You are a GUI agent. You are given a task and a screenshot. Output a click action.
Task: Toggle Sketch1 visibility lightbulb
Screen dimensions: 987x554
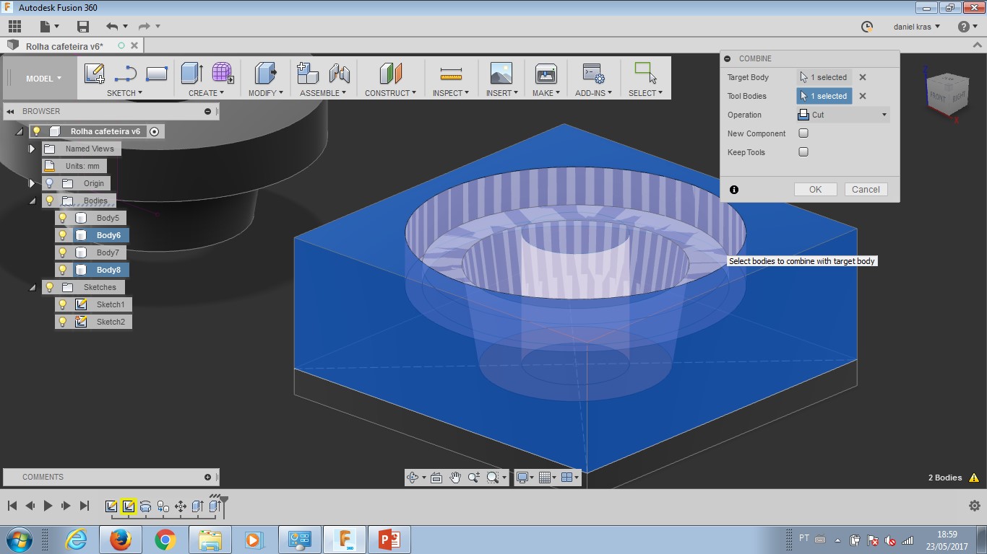point(63,304)
